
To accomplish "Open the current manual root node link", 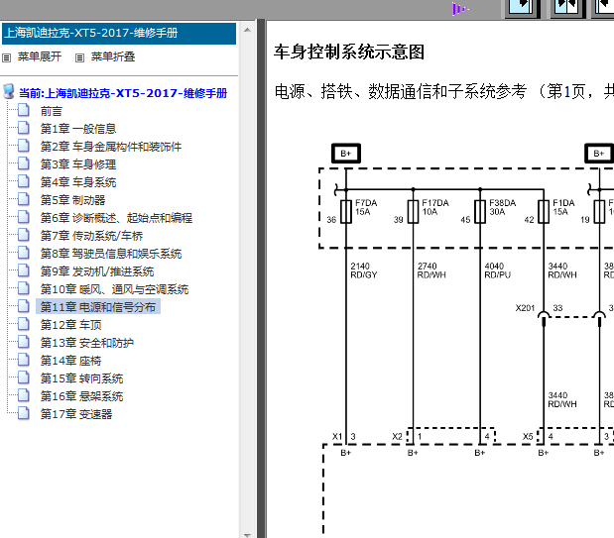I will pyautogui.click(x=123, y=93).
